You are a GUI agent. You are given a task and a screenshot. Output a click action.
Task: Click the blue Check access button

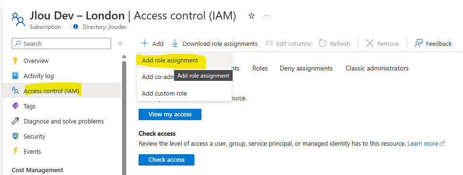coord(166,160)
